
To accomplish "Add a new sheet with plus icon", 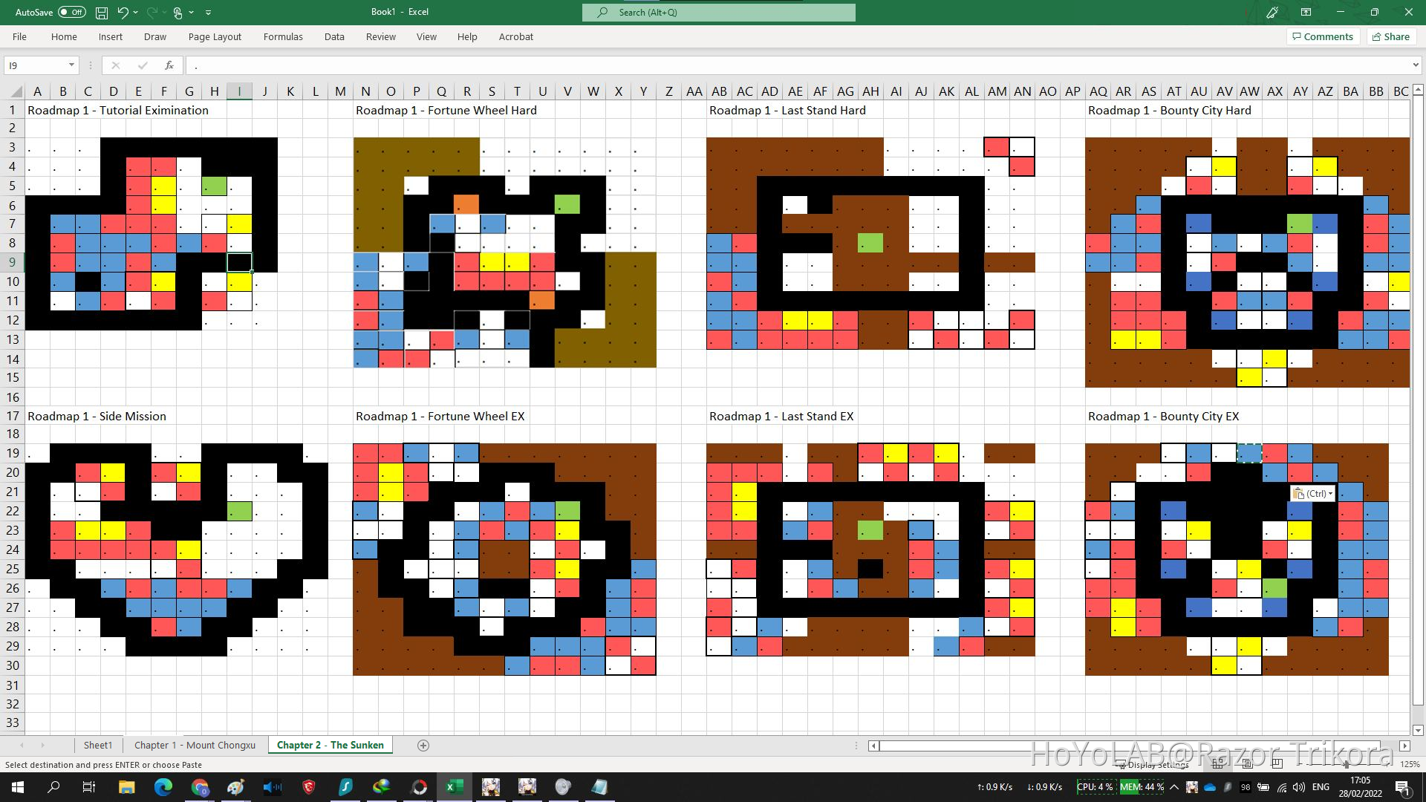I will [423, 745].
